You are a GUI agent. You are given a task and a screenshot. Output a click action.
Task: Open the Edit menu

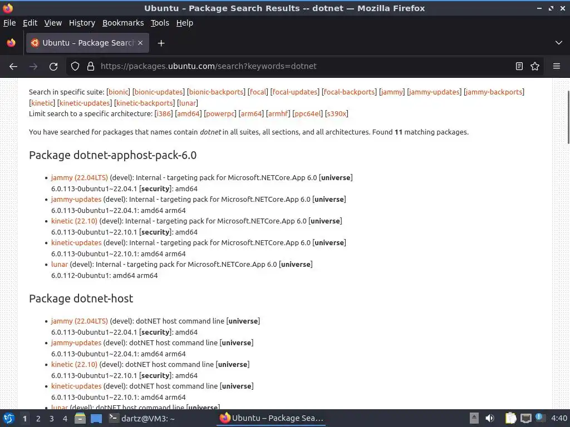[30, 23]
